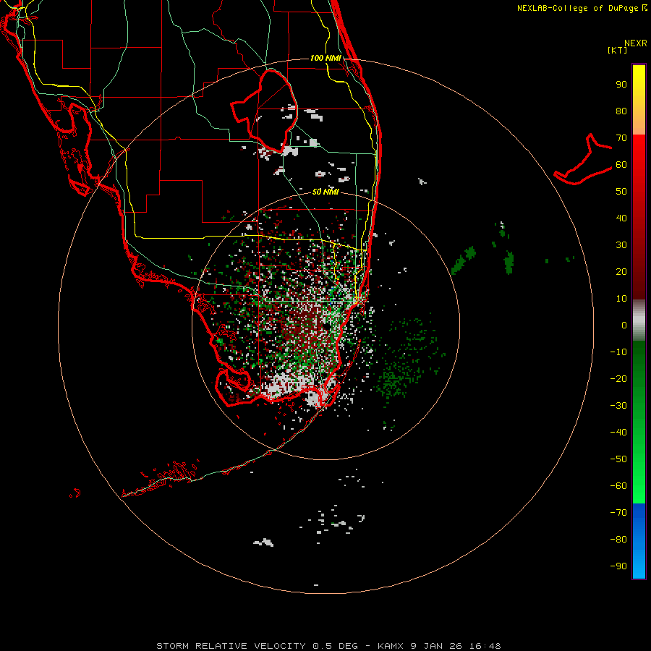
Task: Click the -20 value on the velocity scale
Action: (x=618, y=379)
